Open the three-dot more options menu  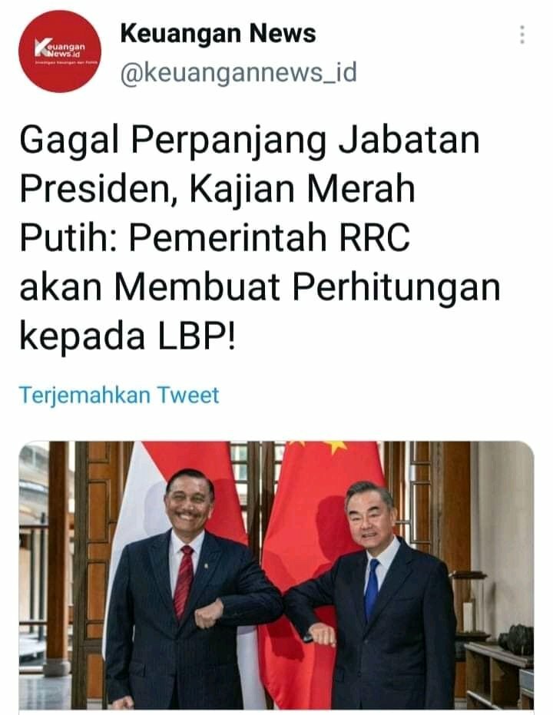pyautogui.click(x=522, y=35)
